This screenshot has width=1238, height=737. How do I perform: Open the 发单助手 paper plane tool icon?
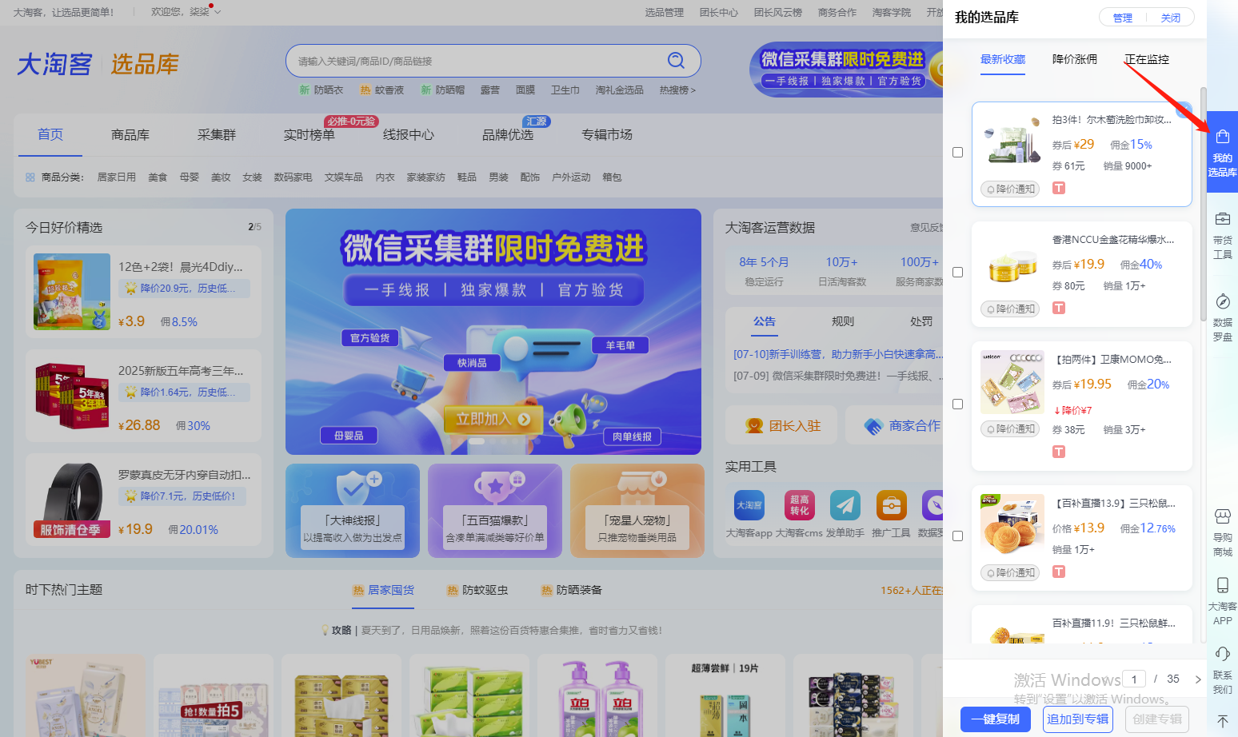coord(845,506)
